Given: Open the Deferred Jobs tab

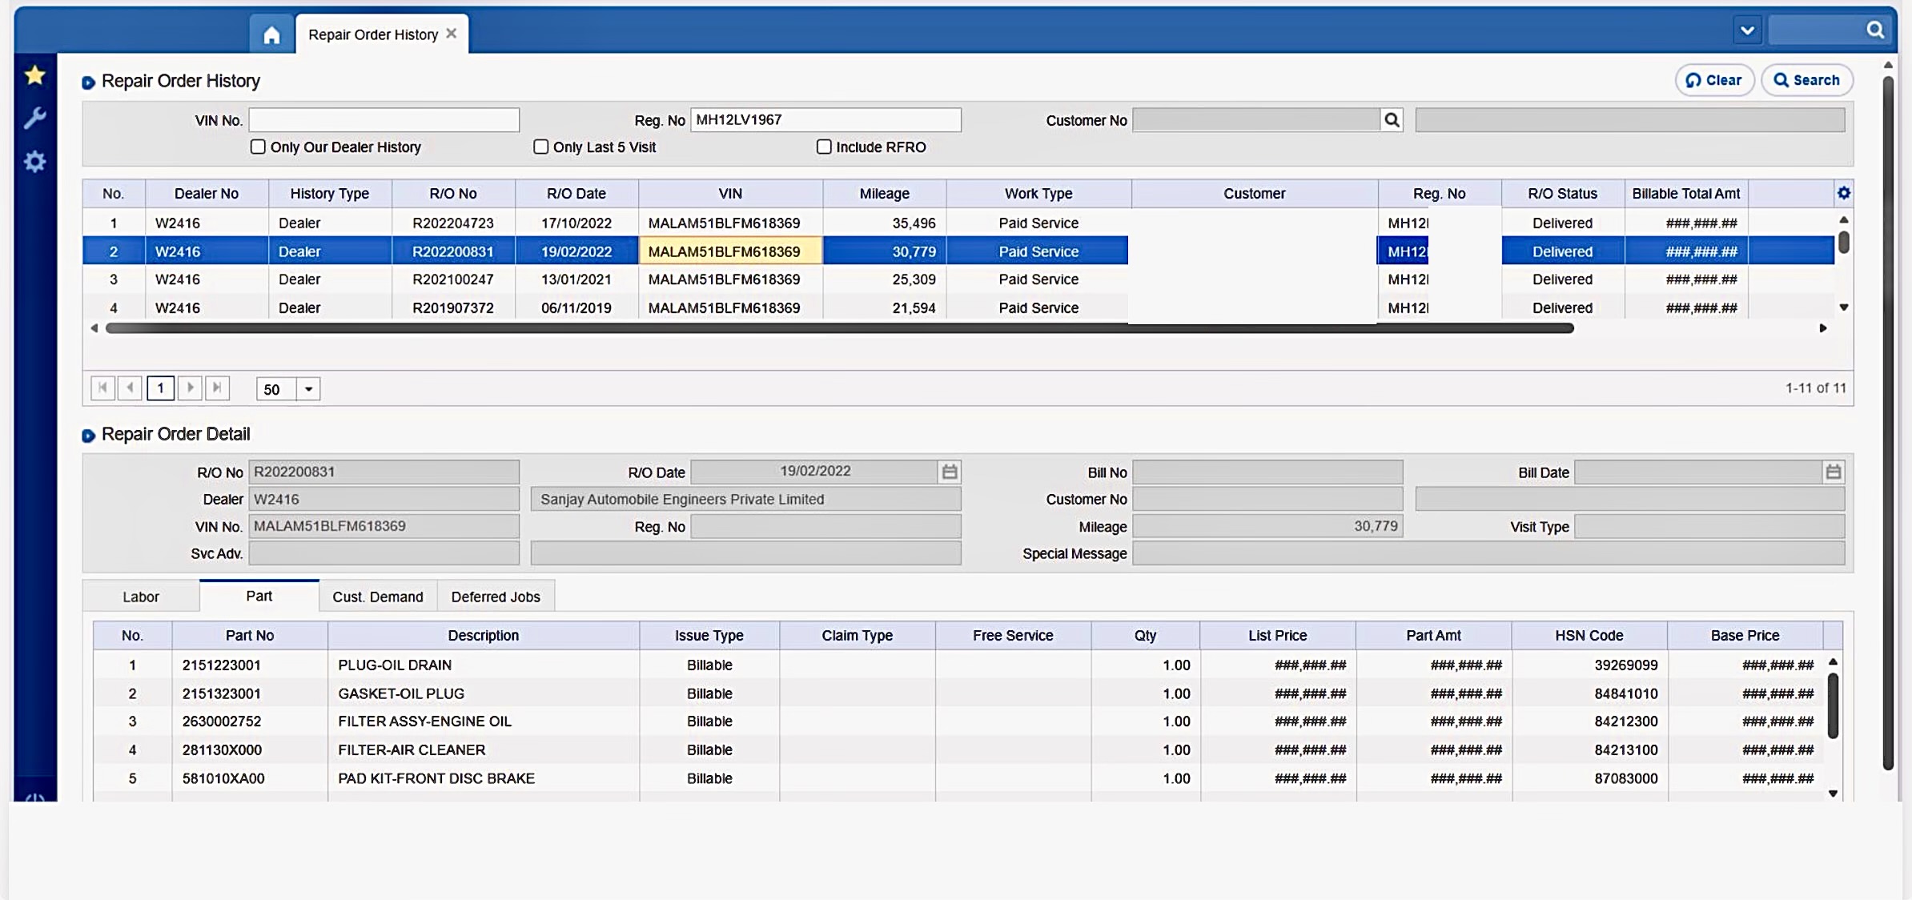Looking at the screenshot, I should [x=495, y=597].
